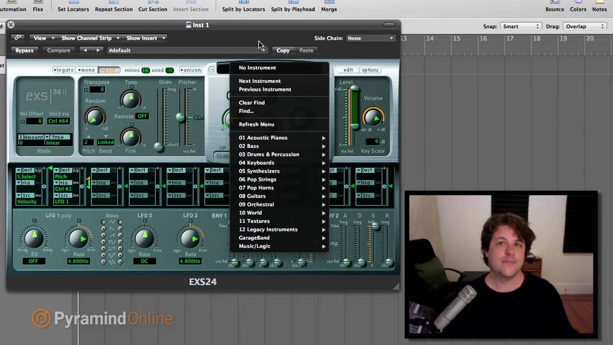Screen dimensions: 613x345
Task: Enable legato mode
Action: [x=64, y=70]
